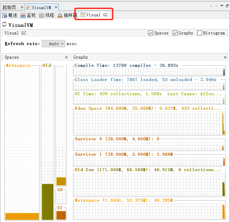Click the S0 survivor space block
This screenshot has width=230, height=222.
(61, 198)
